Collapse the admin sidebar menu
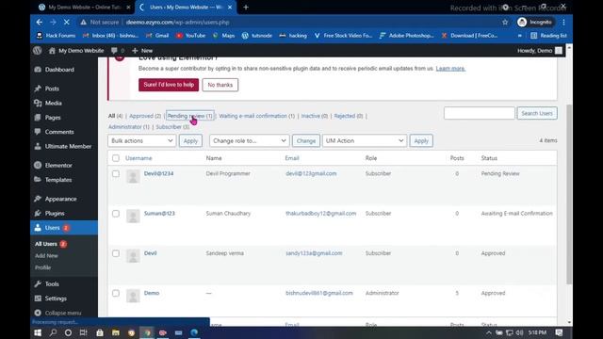Viewport: 603px width, 339px height. coord(64,313)
